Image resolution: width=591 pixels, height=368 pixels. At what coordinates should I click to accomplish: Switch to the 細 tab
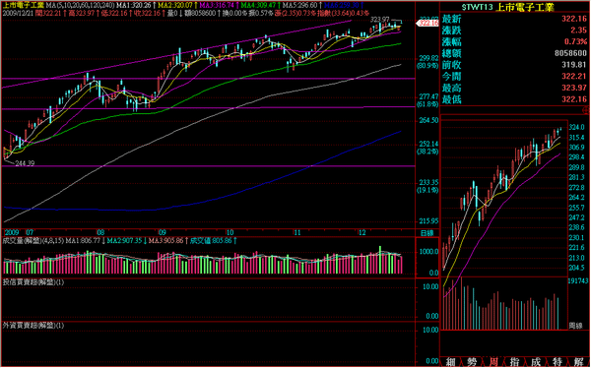pos(450,362)
